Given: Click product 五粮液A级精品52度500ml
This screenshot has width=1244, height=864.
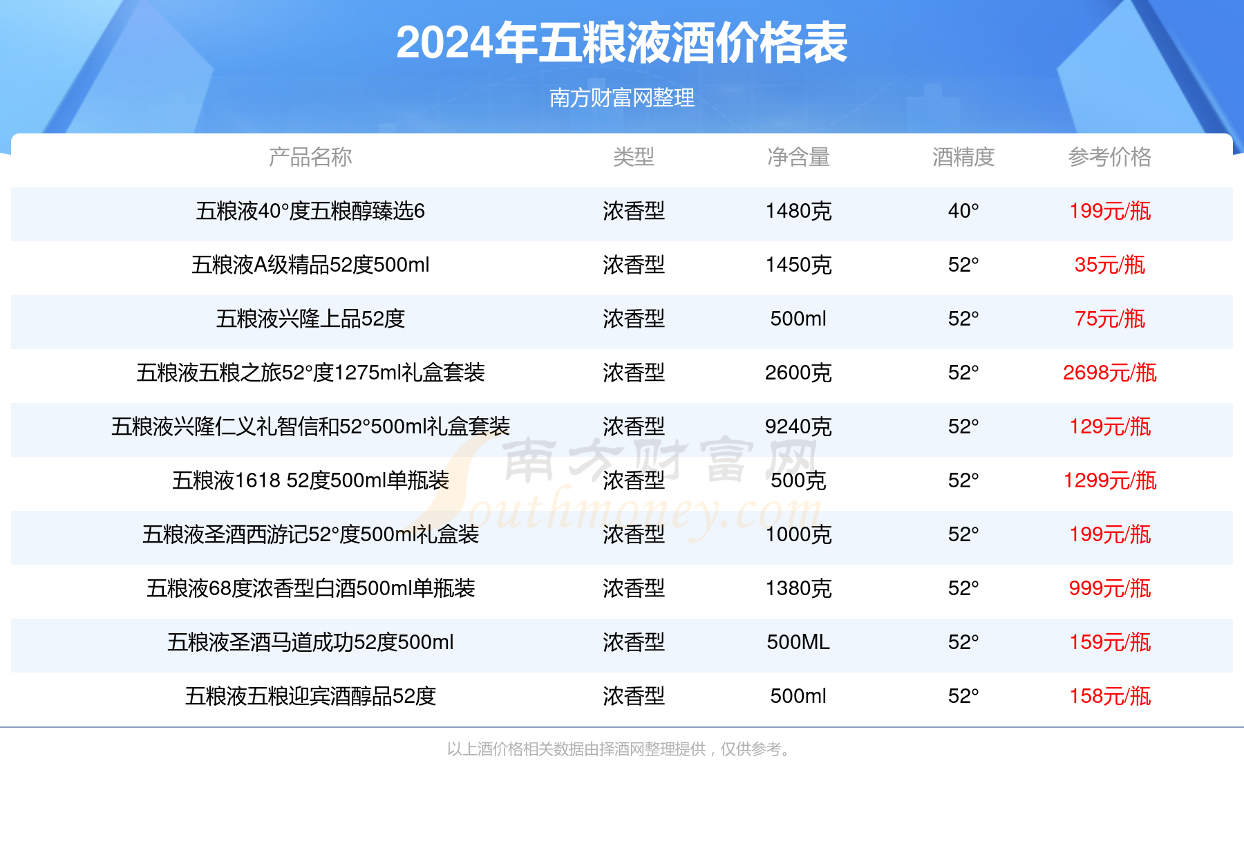Looking at the screenshot, I should point(310,265).
